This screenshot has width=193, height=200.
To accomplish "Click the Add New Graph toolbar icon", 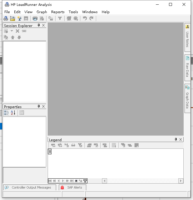I will 51,19.
